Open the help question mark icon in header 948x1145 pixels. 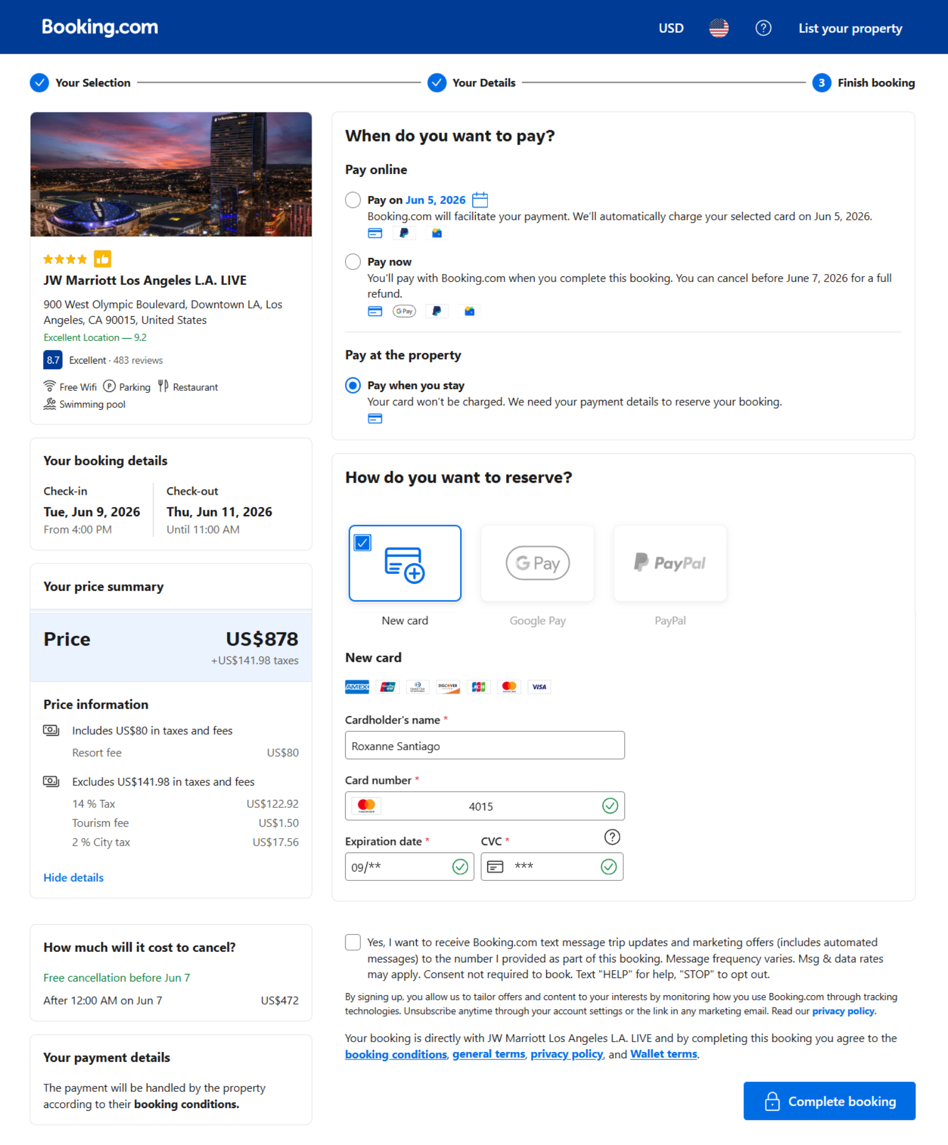click(763, 28)
